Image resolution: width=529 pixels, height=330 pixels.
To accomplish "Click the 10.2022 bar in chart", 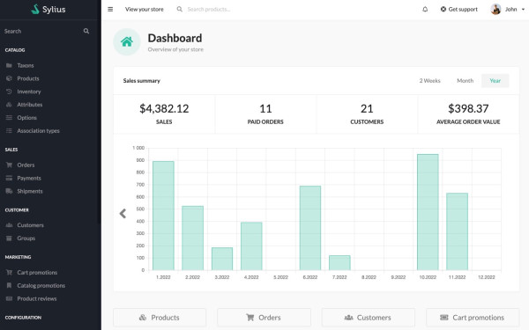I will (x=428, y=212).
